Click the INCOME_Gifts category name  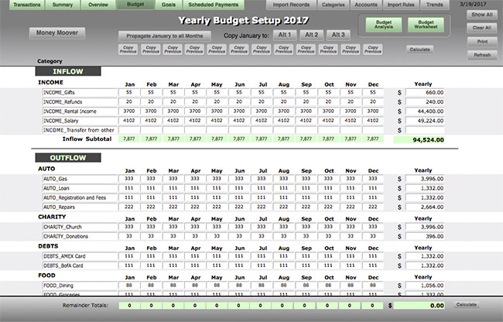(x=80, y=92)
